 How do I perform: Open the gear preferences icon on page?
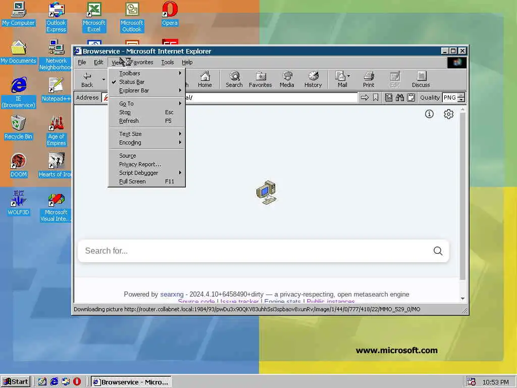(448, 114)
